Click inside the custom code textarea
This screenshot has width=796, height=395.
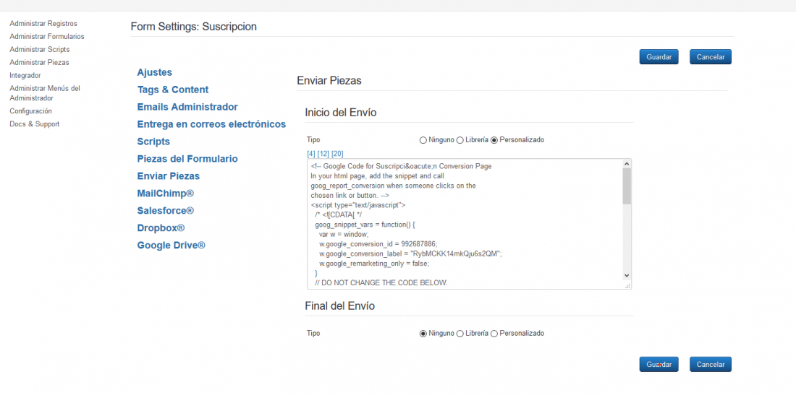[x=465, y=224]
